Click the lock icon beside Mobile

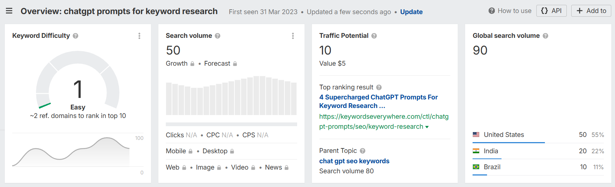190,151
